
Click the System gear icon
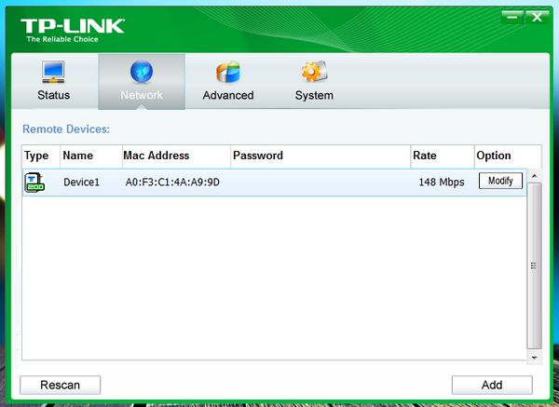[x=314, y=72]
